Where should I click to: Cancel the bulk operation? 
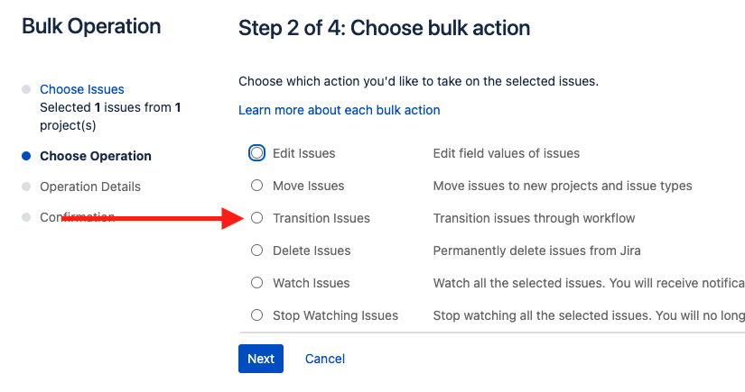click(325, 359)
